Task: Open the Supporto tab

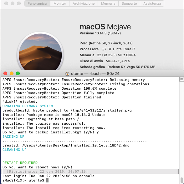Action: pos(129,3)
